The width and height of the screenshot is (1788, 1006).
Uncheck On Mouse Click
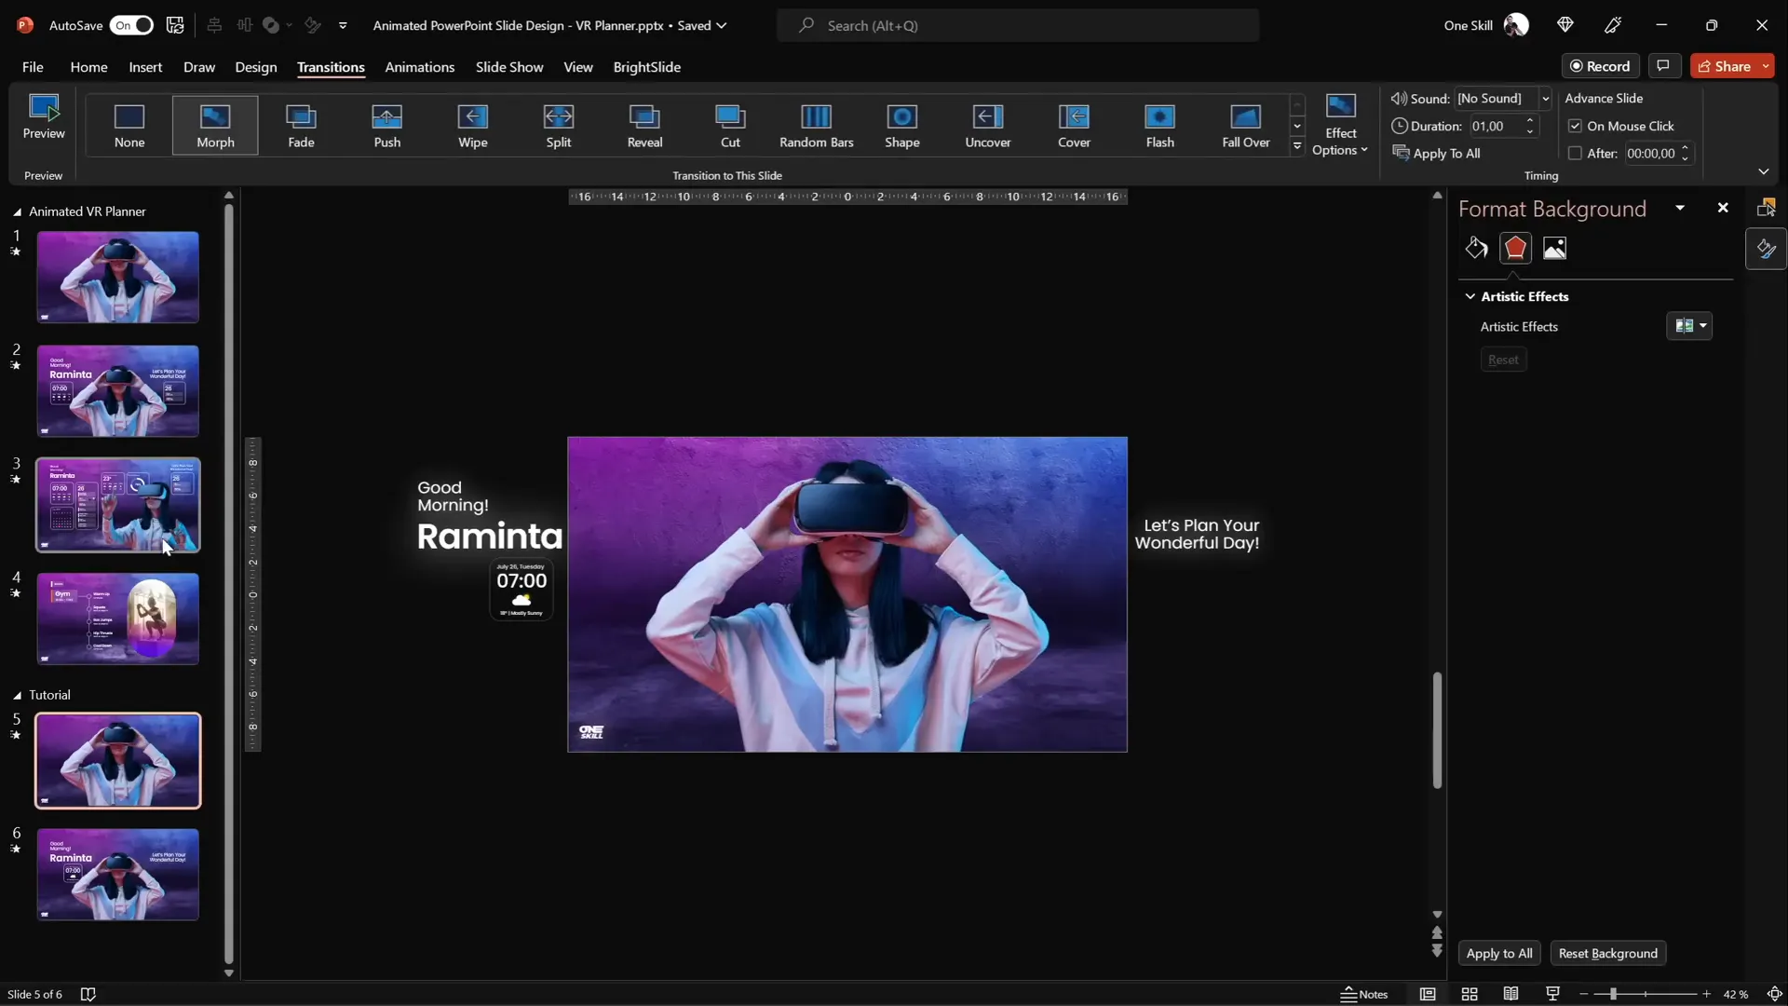1575,126
